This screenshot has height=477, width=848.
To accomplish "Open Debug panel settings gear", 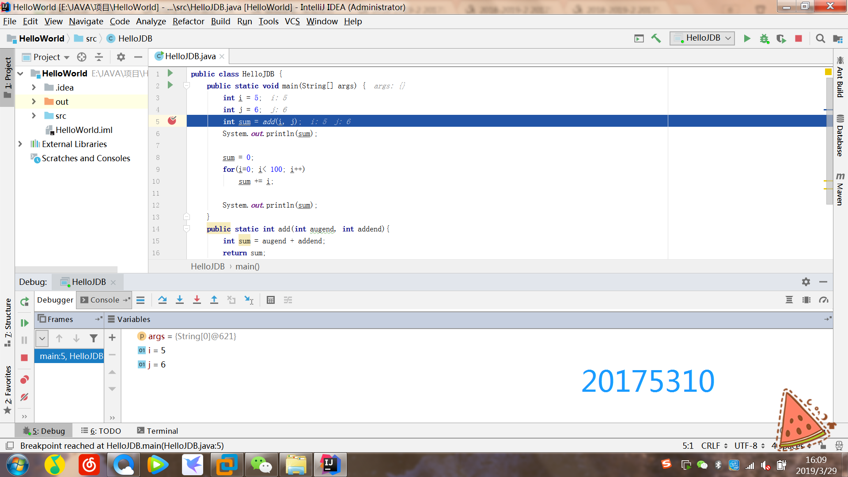I will pyautogui.click(x=806, y=282).
